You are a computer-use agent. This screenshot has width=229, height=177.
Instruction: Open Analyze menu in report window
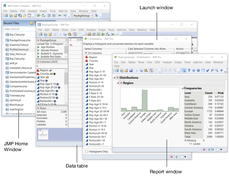pyautogui.click(x=167, y=62)
